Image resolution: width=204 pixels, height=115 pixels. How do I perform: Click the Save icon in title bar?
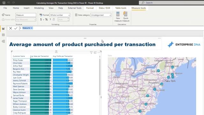pyautogui.click(x=4, y=3)
